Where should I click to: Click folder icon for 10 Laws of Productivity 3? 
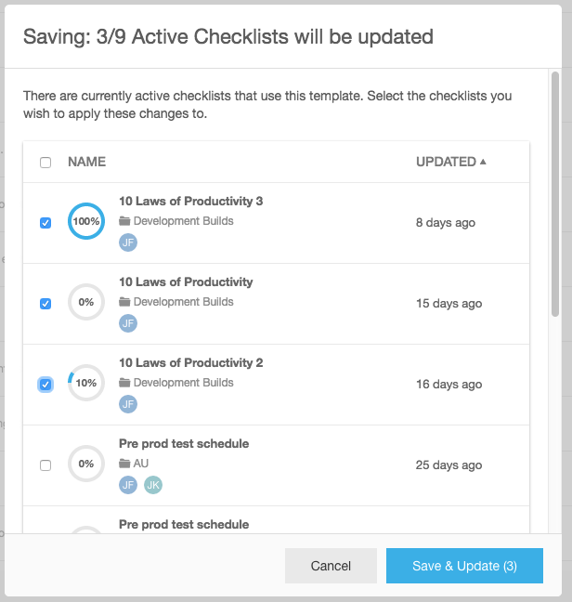tap(124, 221)
